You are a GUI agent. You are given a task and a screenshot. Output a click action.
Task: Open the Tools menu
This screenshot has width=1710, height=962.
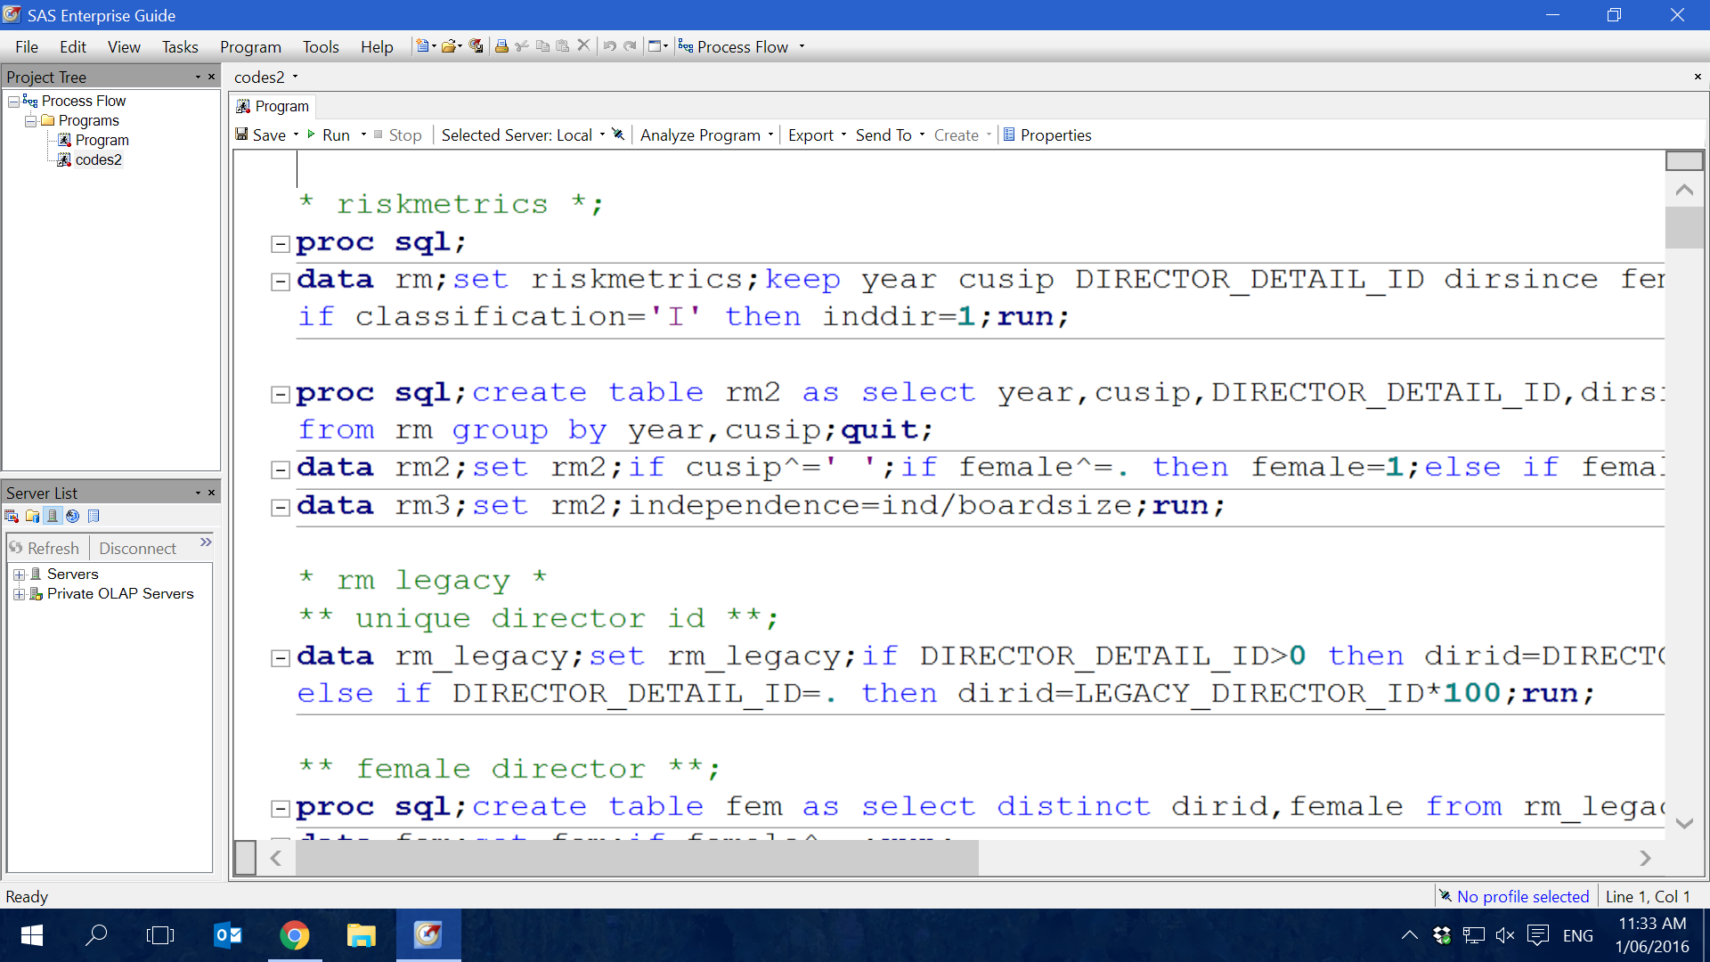pyautogui.click(x=321, y=46)
